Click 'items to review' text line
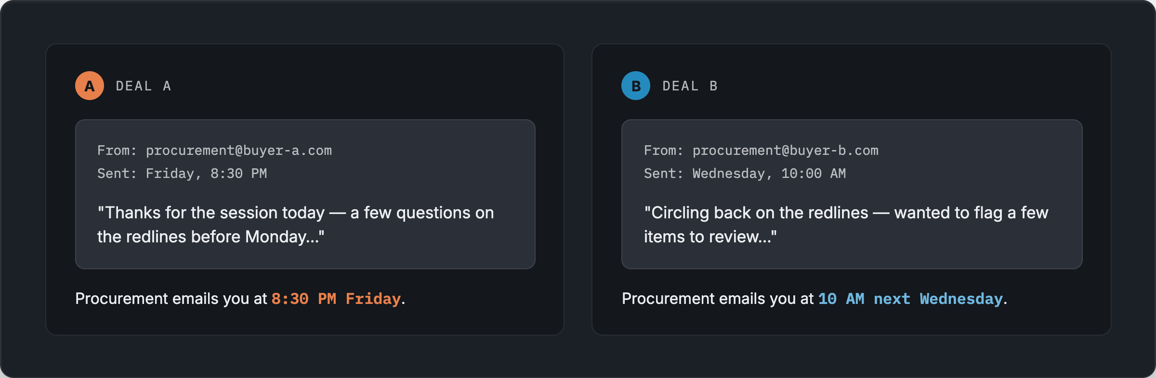 coord(710,237)
